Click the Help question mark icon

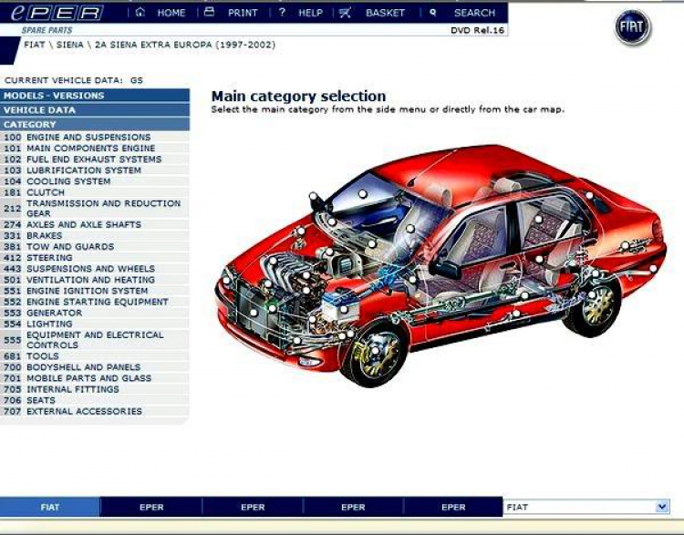[282, 12]
